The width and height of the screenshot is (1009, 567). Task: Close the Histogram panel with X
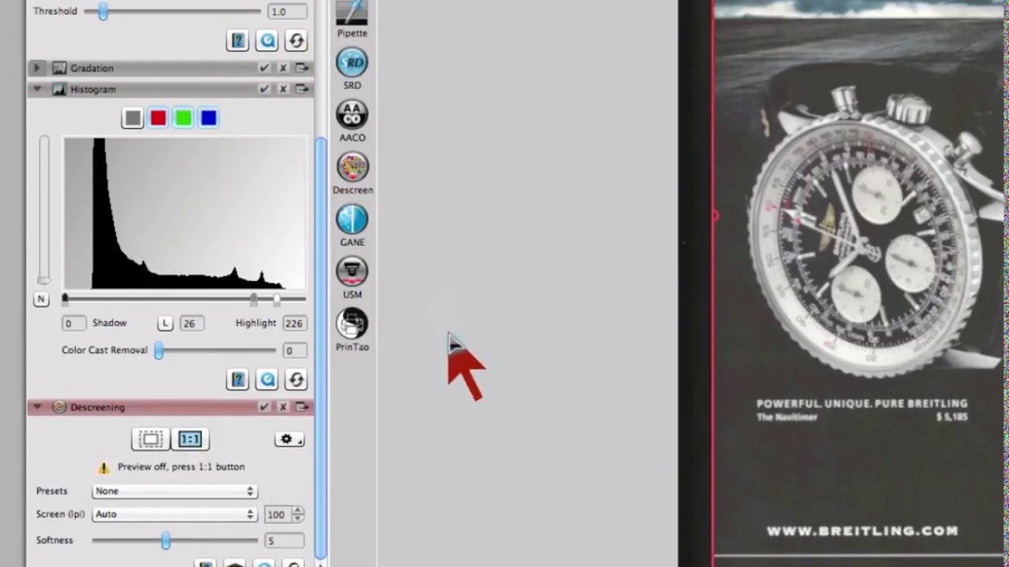pos(283,89)
